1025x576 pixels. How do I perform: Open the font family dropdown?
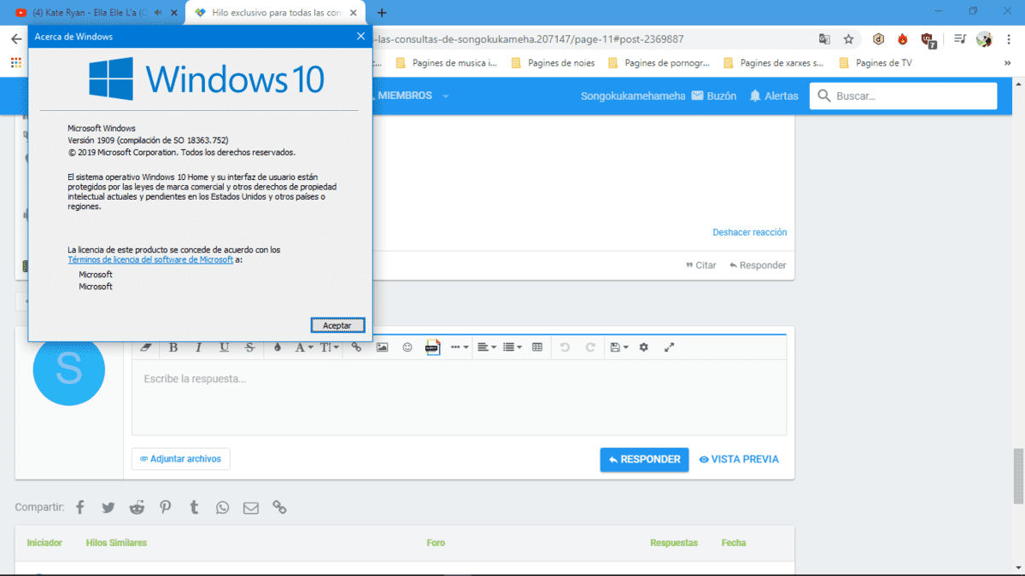coord(303,347)
